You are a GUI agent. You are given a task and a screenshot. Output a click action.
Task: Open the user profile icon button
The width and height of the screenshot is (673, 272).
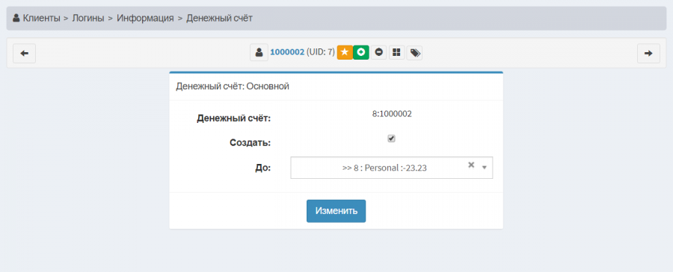coord(259,53)
